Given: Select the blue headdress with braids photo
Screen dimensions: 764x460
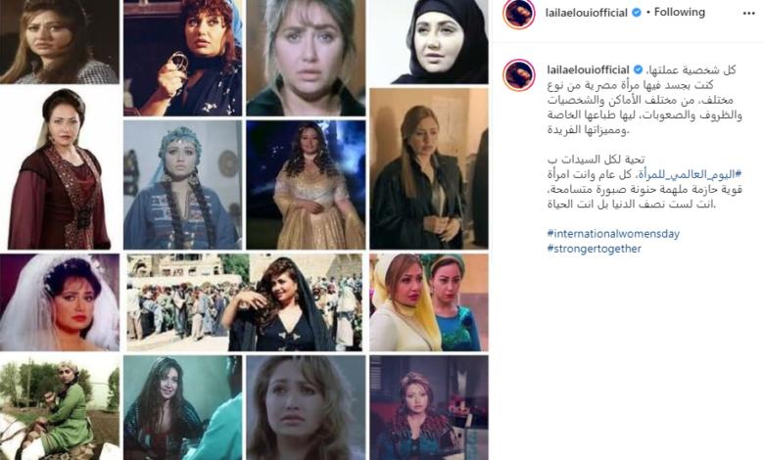Looking at the screenshot, I should click(182, 185).
